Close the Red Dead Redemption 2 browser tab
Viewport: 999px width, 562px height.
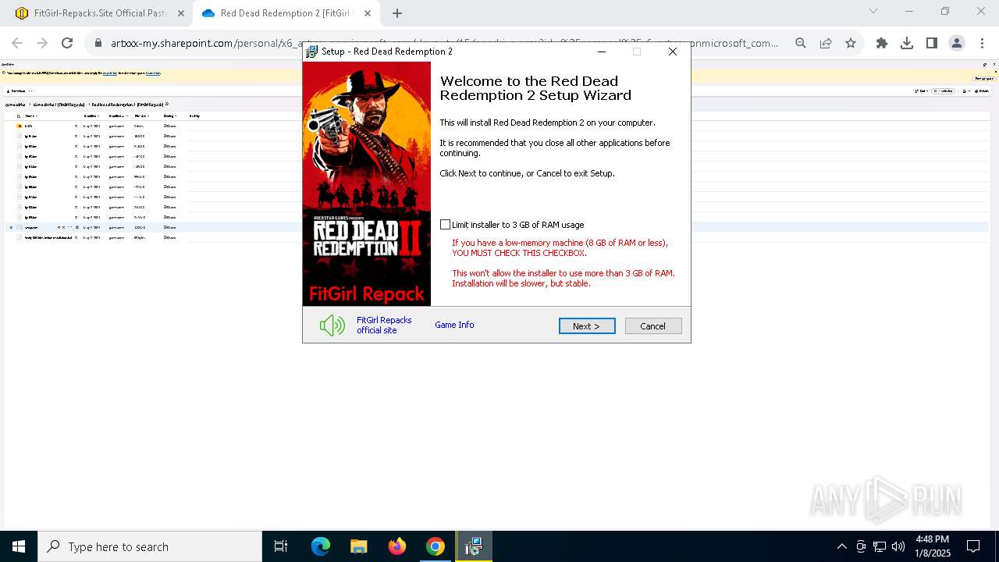(x=368, y=13)
